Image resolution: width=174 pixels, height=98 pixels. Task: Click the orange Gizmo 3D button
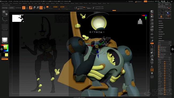click(x=41, y=8)
